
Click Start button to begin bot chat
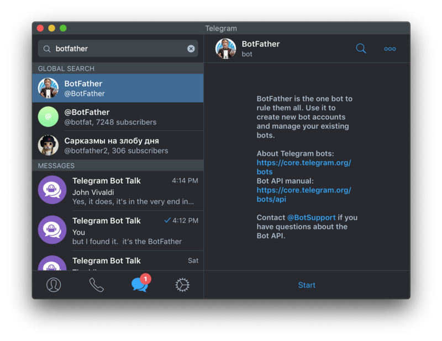(307, 285)
